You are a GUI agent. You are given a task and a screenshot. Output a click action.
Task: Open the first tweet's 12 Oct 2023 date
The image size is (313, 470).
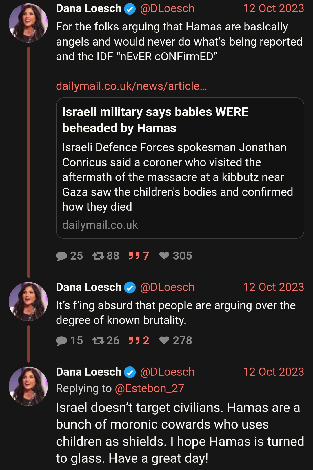tap(273, 8)
